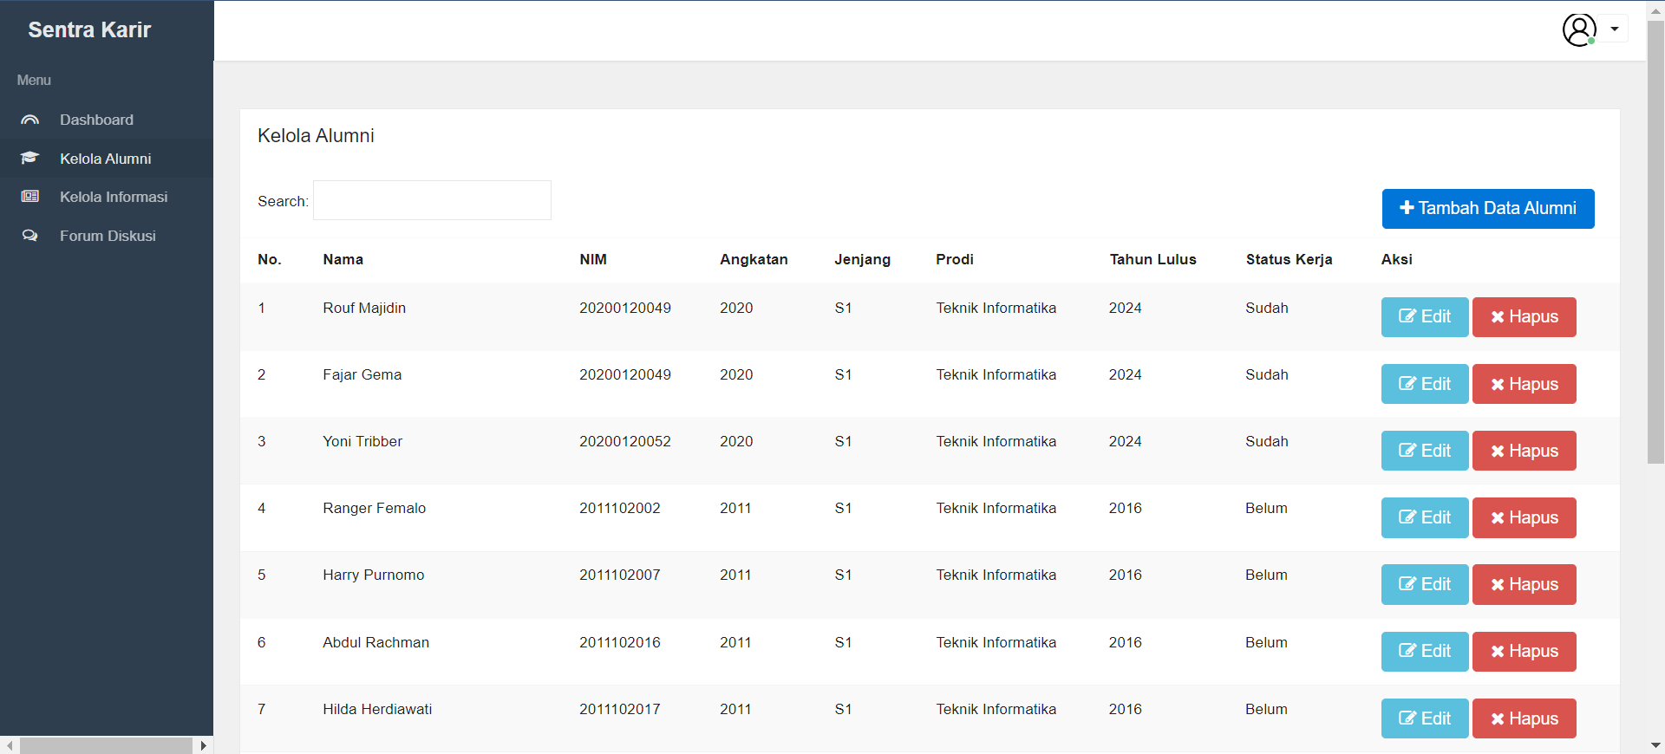
Task: Delete the Fajar Gema row with Hapus
Action: (x=1524, y=384)
